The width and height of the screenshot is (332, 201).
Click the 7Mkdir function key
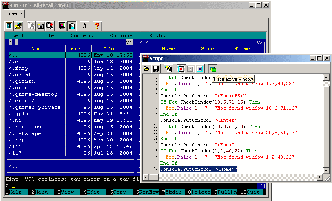tap(173, 192)
